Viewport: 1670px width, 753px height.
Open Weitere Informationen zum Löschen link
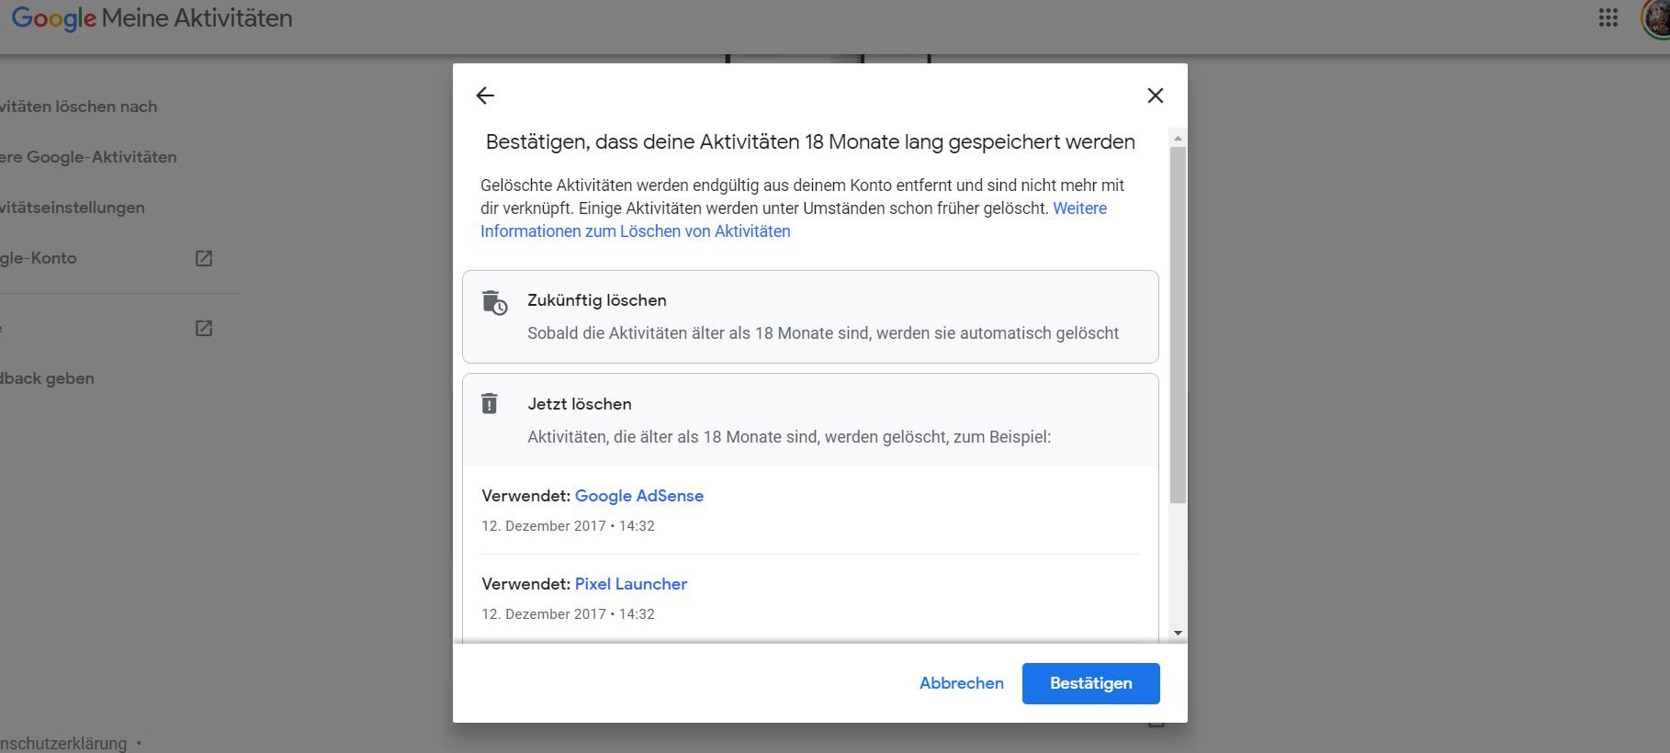(x=635, y=231)
